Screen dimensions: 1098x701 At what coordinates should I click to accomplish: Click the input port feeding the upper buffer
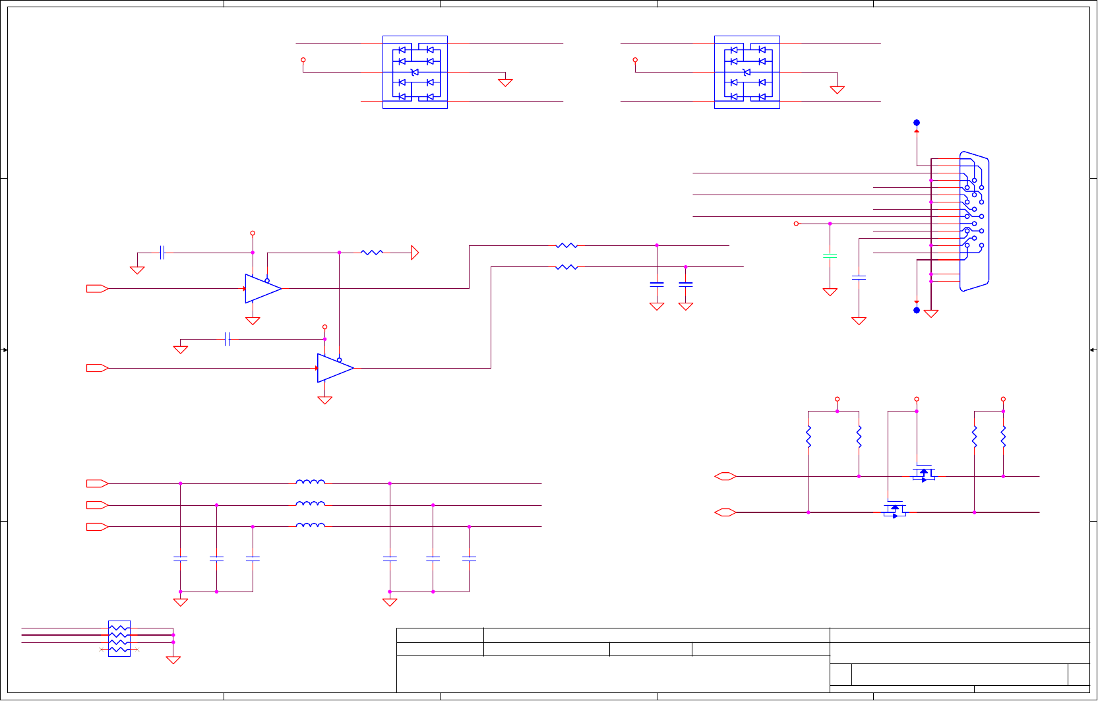[x=97, y=289]
